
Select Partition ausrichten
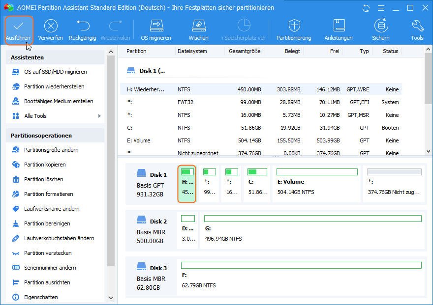point(55,282)
